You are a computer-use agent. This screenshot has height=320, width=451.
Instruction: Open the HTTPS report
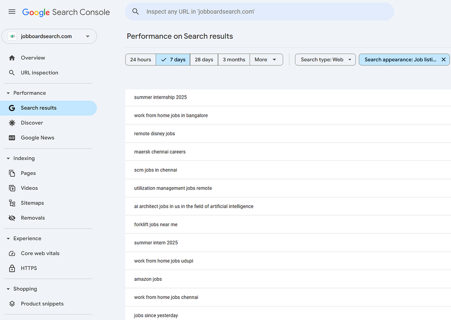(48, 268)
